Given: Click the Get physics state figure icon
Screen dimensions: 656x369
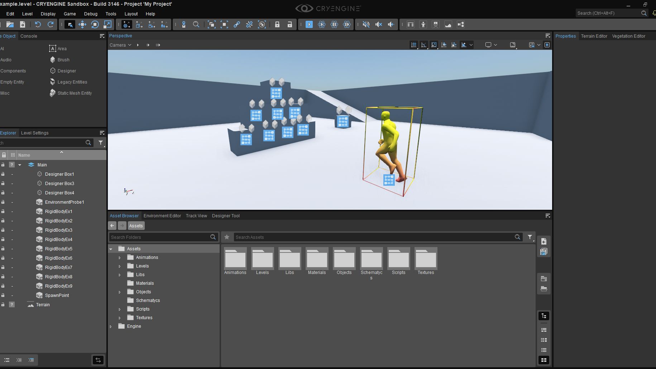Looking at the screenshot, I should (x=423, y=24).
